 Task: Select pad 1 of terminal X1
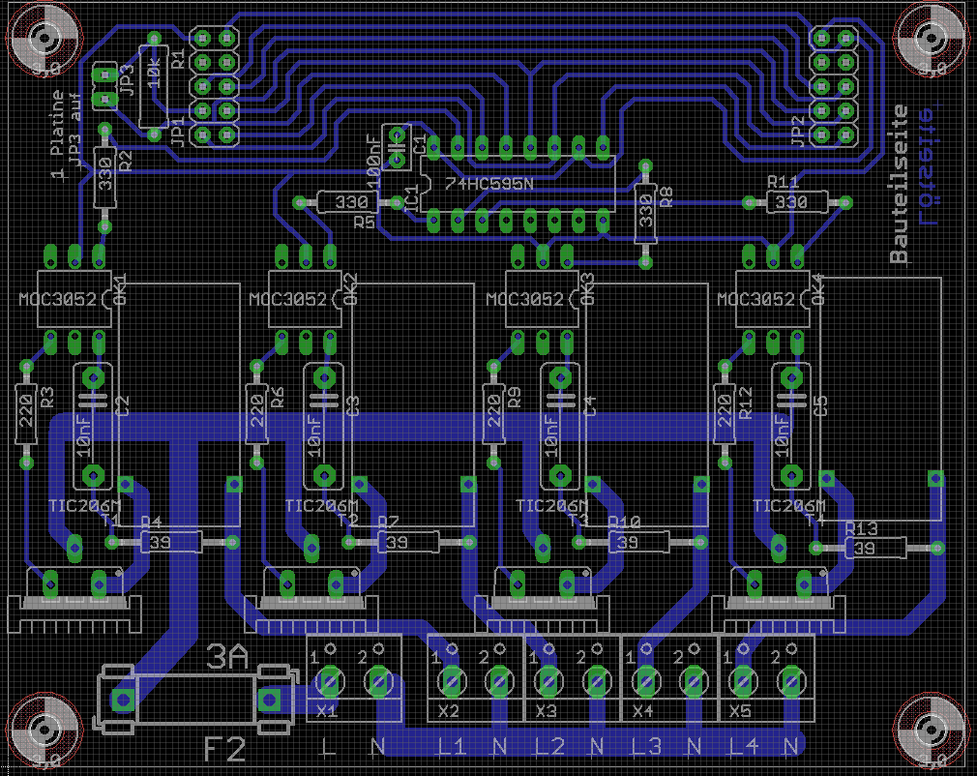(x=330, y=682)
